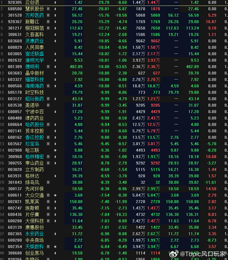Image resolution: width=228 pixels, height=260 pixels.
Task: Click stock code 600436
Action: click(x=15, y=215)
